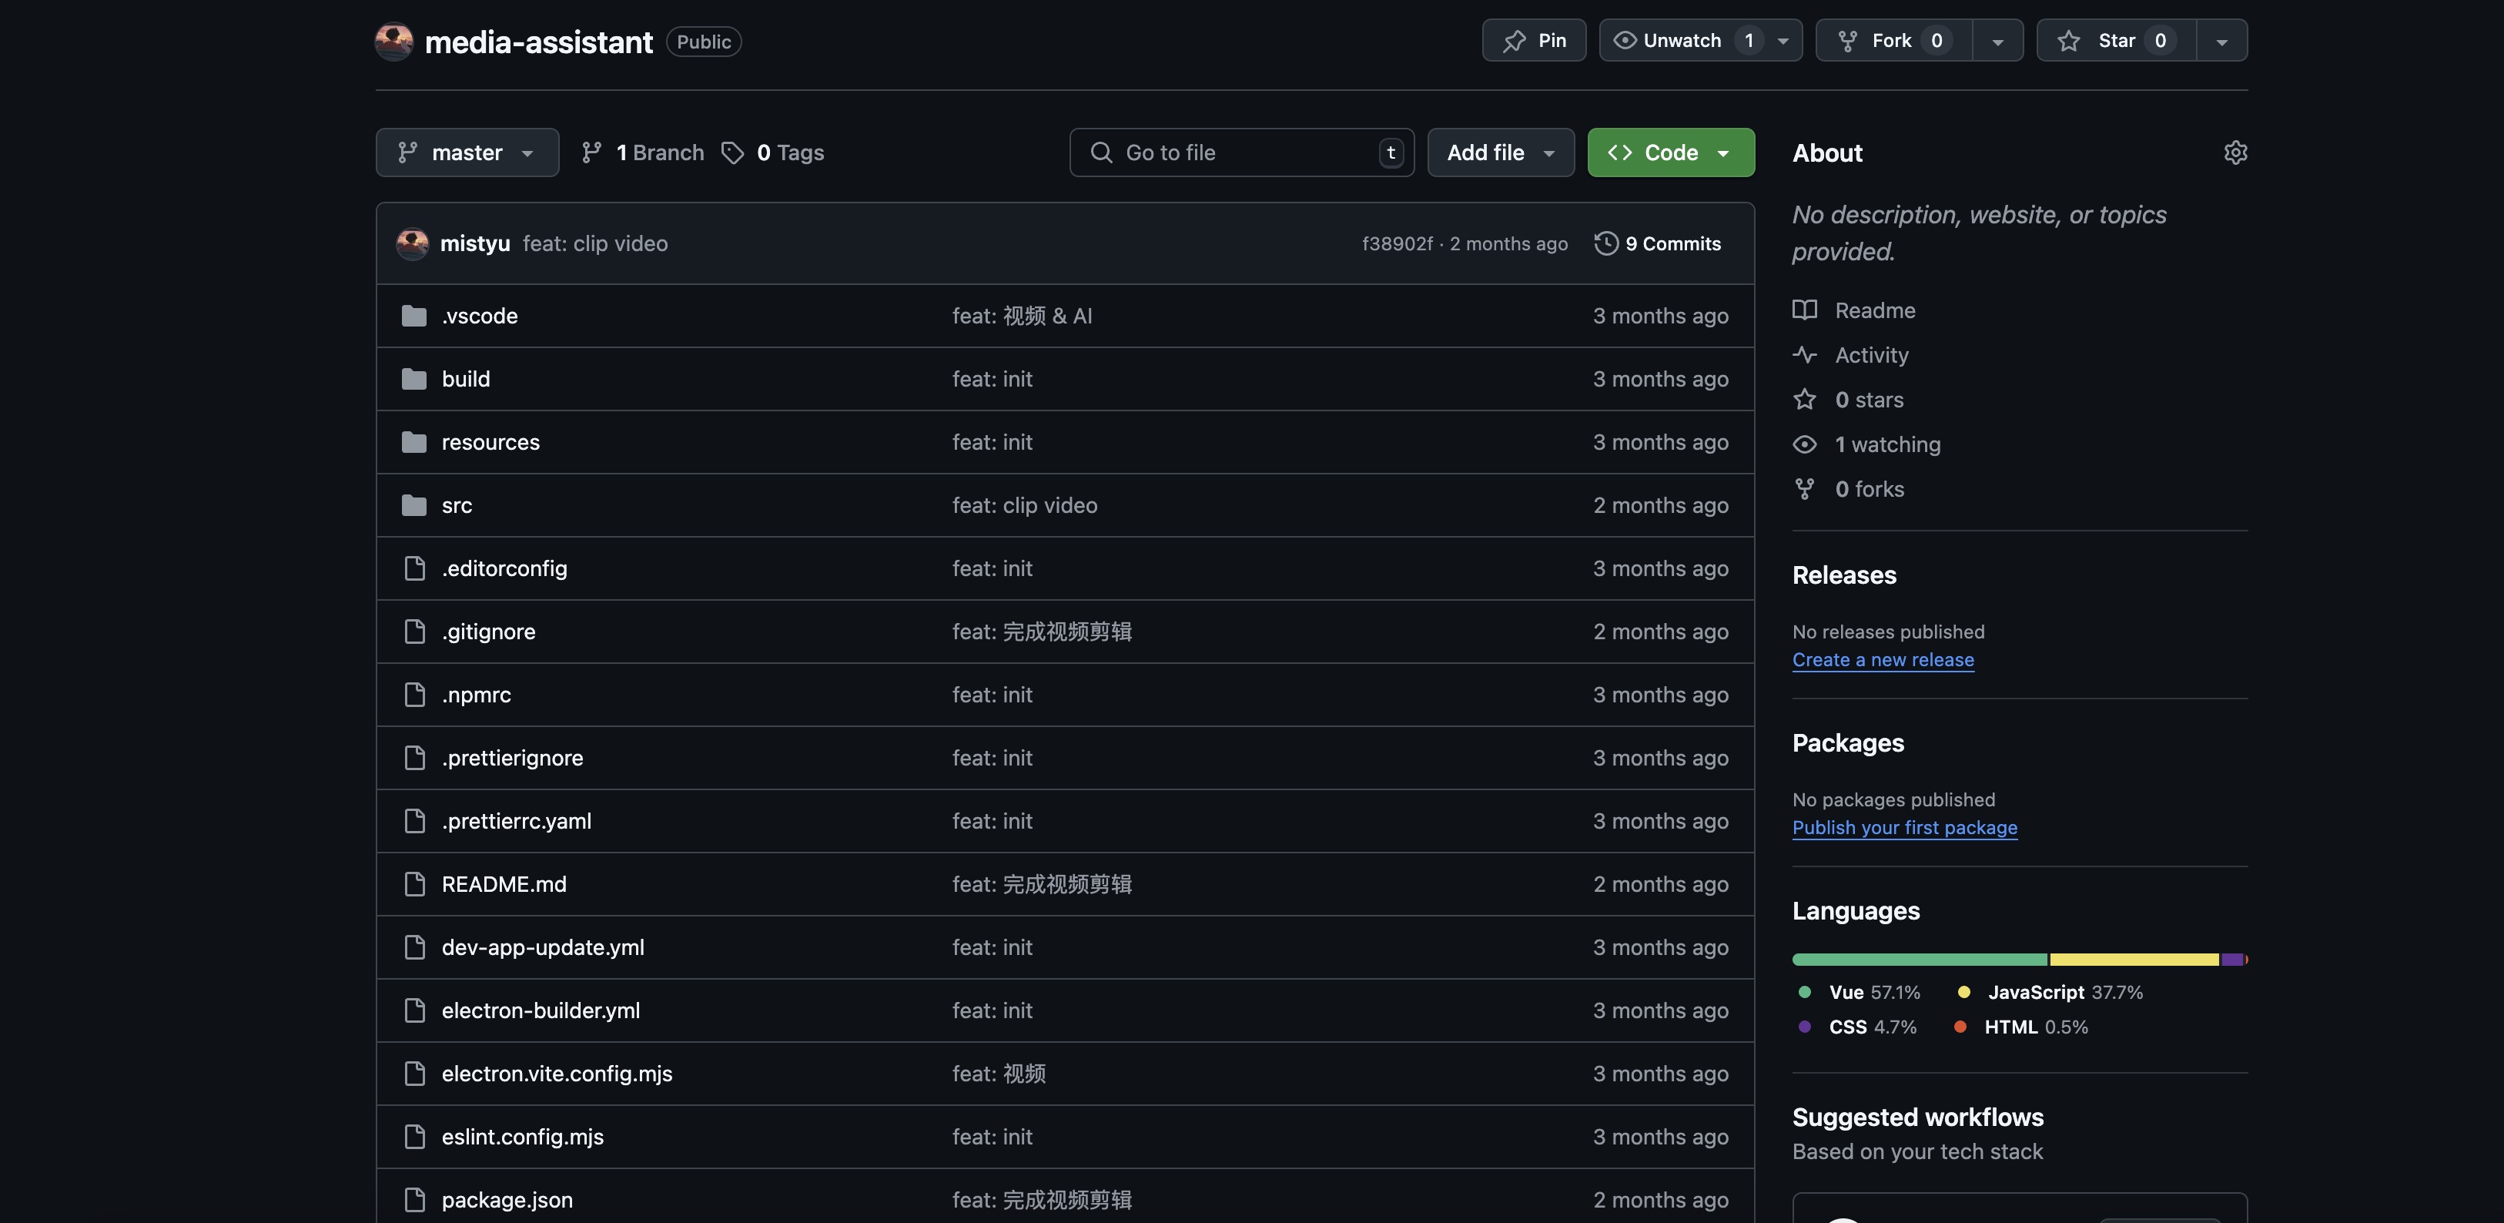The width and height of the screenshot is (2504, 1223).
Task: Click the .prettierignore file icon
Action: [414, 759]
